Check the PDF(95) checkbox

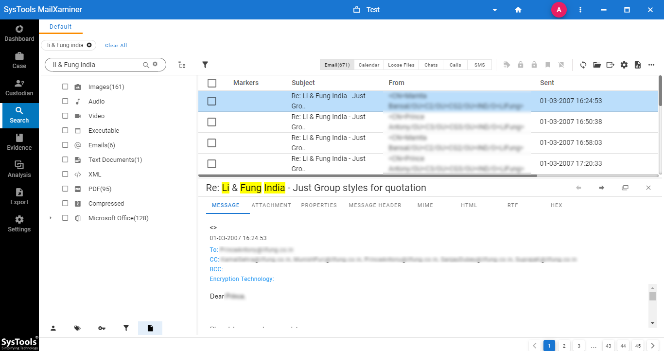tap(65, 189)
